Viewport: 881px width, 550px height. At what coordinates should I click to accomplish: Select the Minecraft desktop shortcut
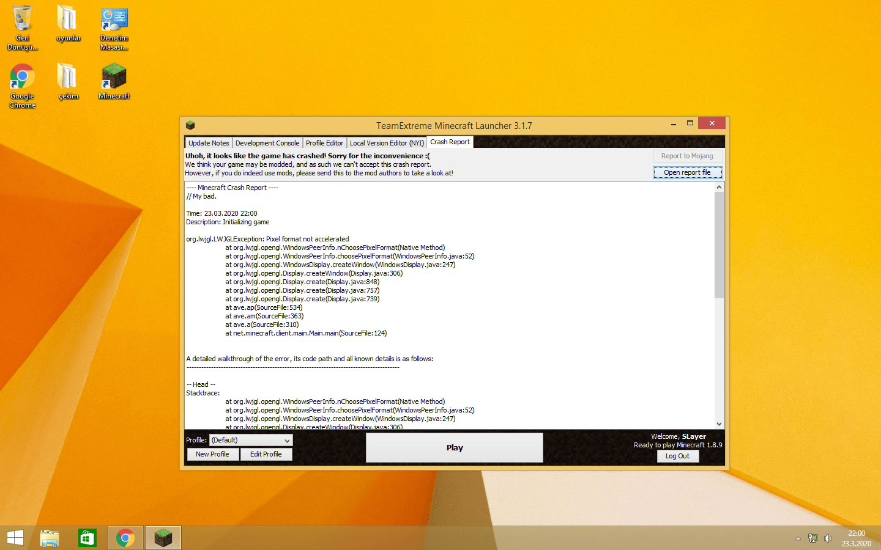(114, 82)
